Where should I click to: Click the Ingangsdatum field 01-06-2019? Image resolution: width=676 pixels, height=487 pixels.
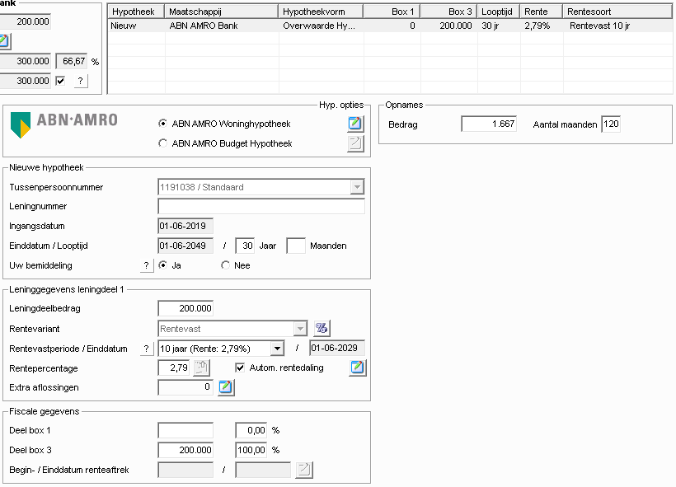point(185,226)
